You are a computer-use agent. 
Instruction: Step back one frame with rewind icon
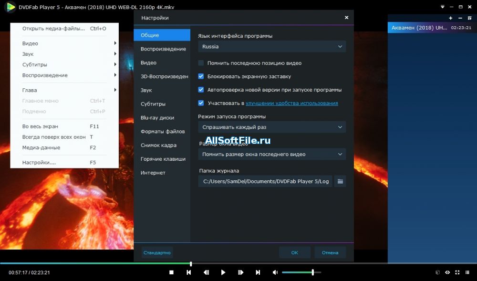point(206,272)
